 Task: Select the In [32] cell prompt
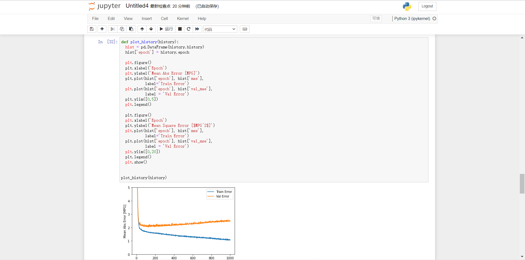[108, 42]
